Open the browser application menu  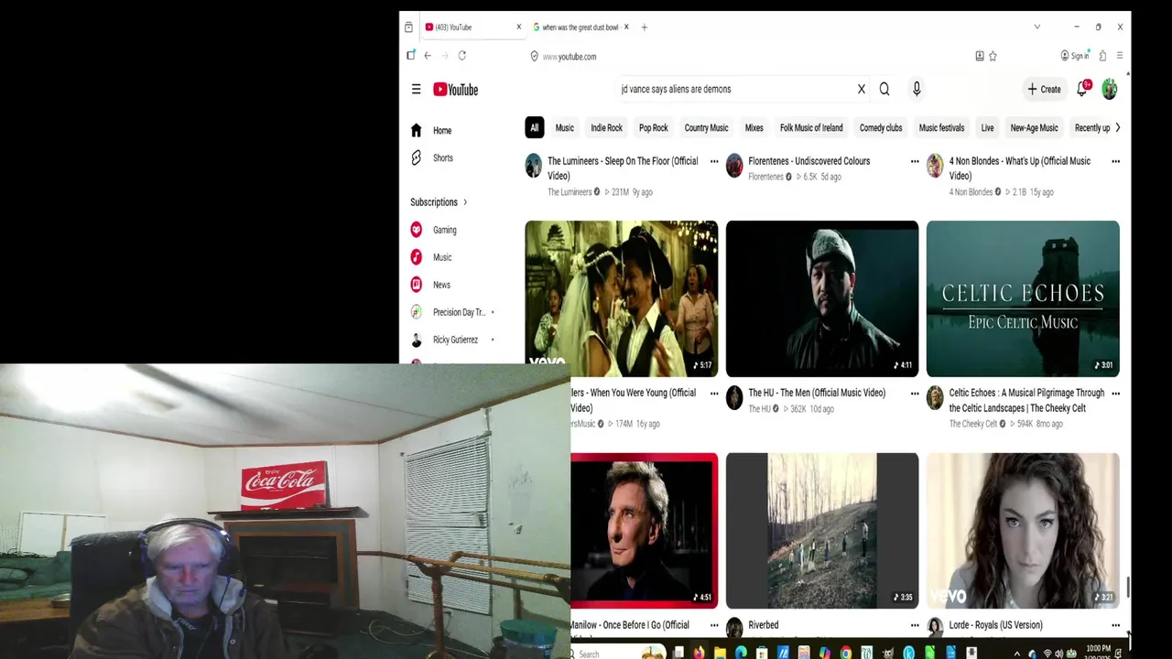(1119, 56)
